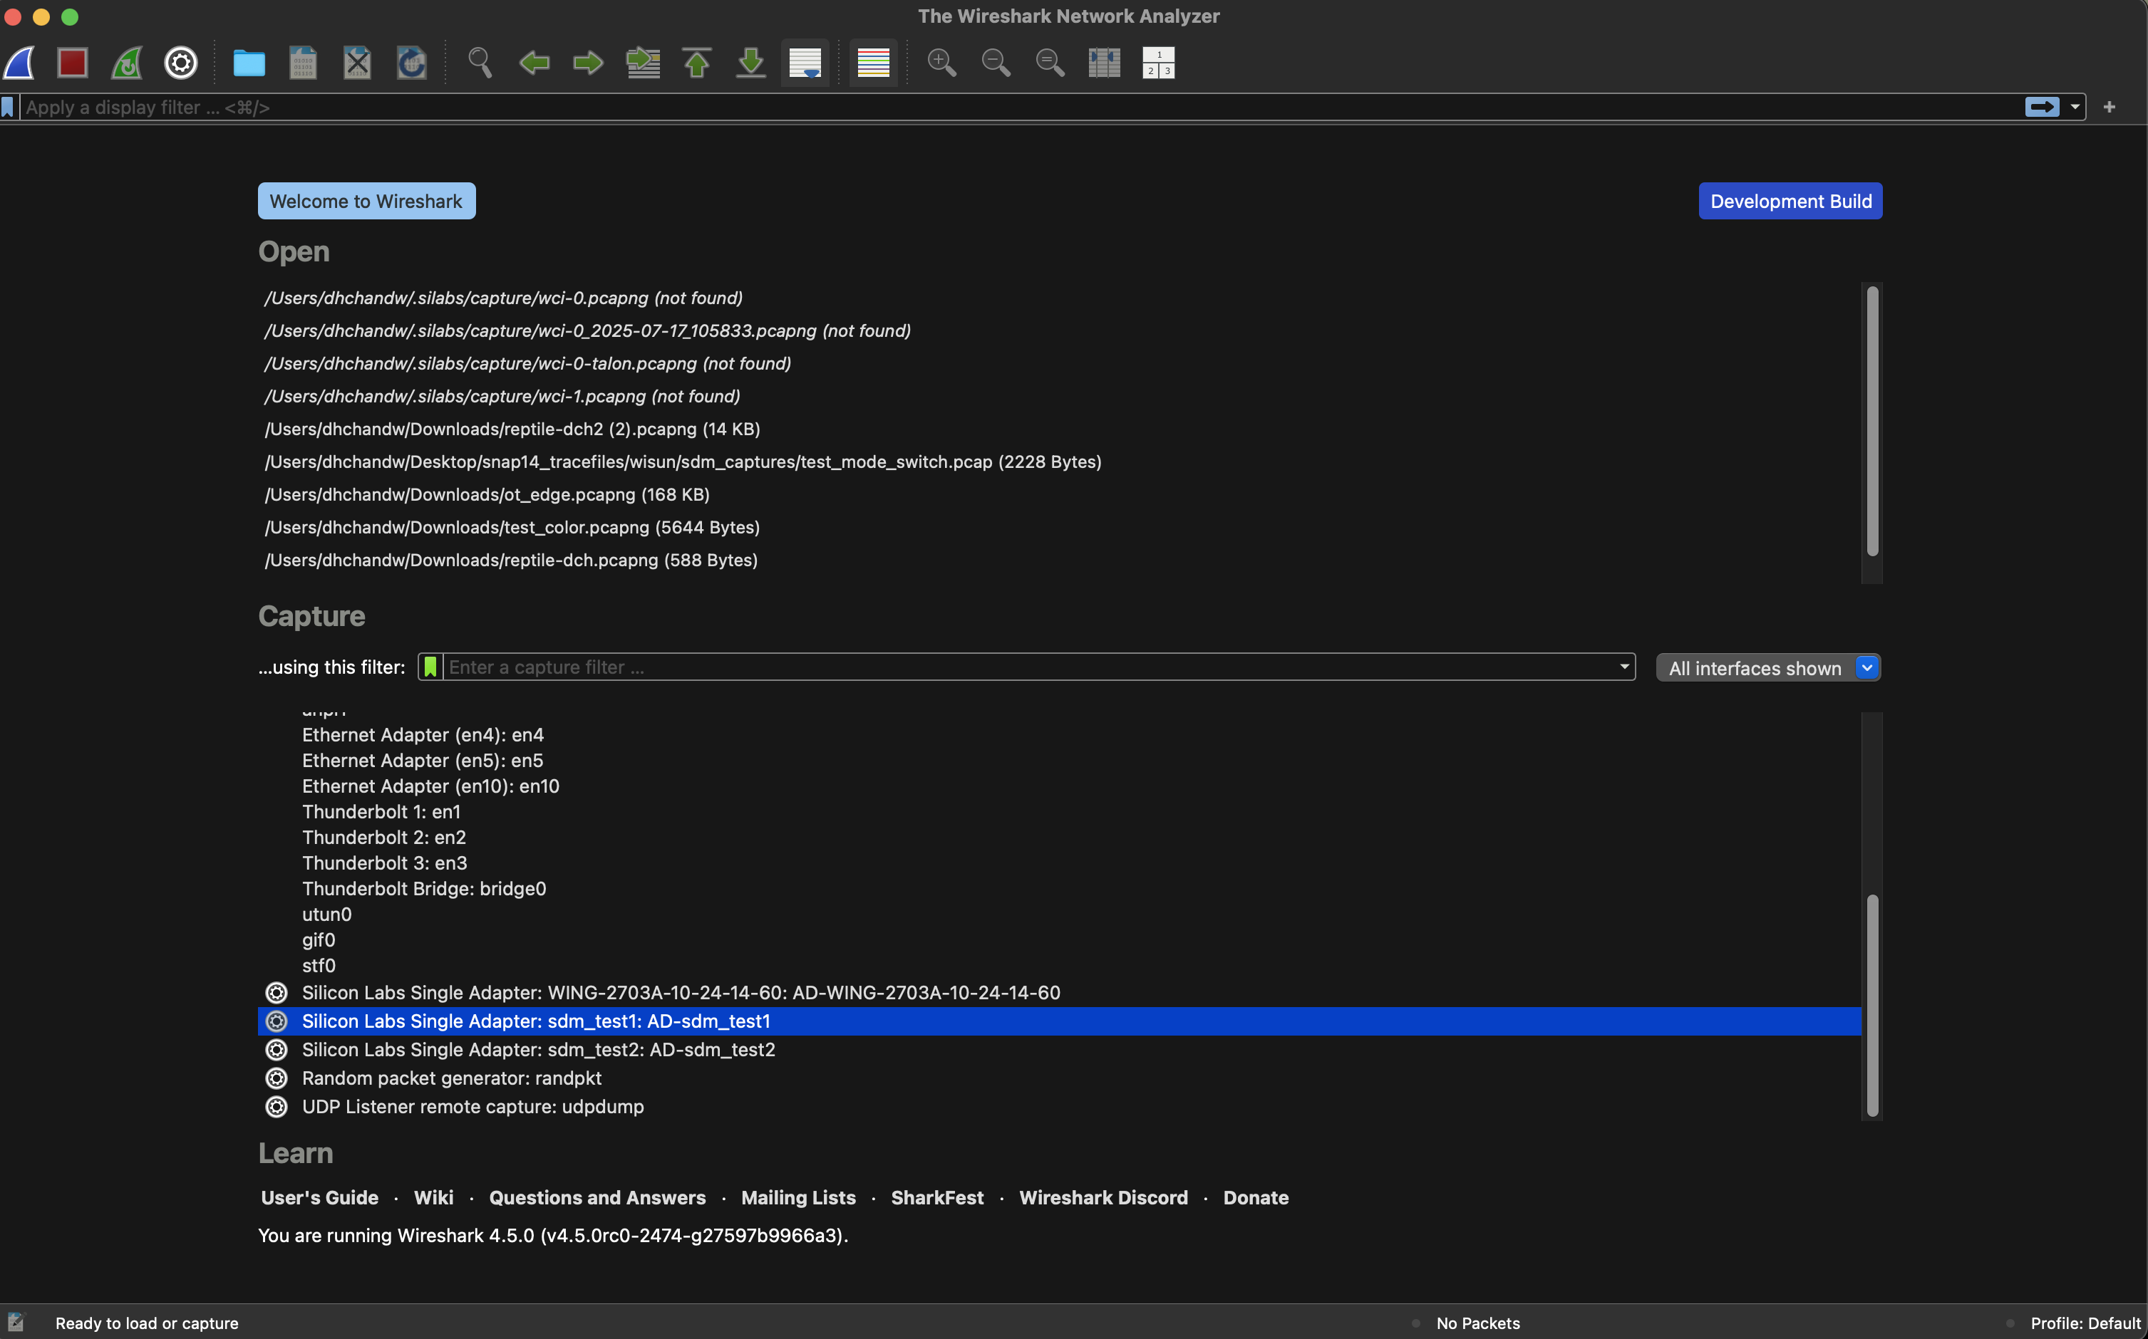Toggle auto-scroll during live capture
This screenshot has width=2148, height=1339.
pyautogui.click(x=805, y=63)
